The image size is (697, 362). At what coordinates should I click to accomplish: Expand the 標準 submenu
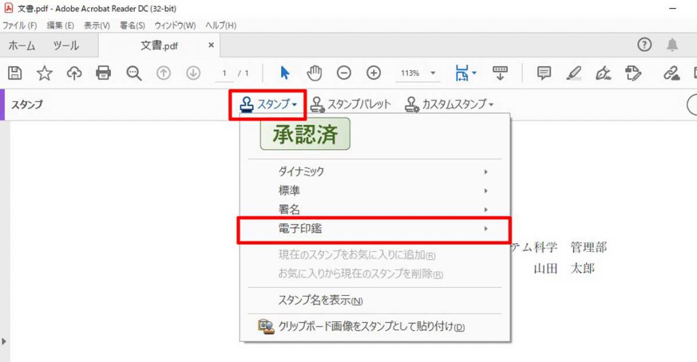374,191
